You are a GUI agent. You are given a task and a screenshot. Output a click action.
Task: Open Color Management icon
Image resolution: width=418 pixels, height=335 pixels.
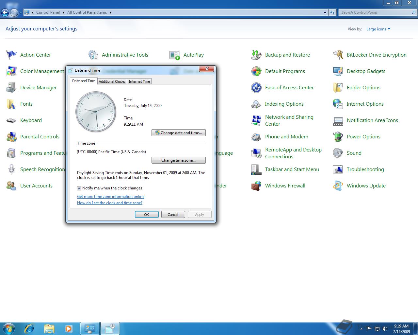tap(11, 71)
